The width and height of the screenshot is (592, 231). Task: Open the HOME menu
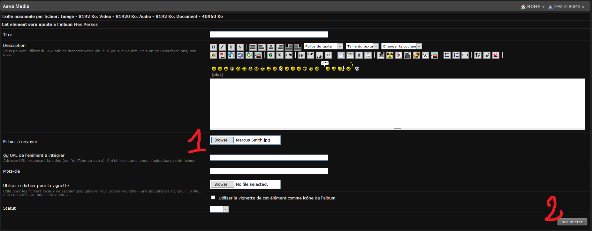pos(533,7)
